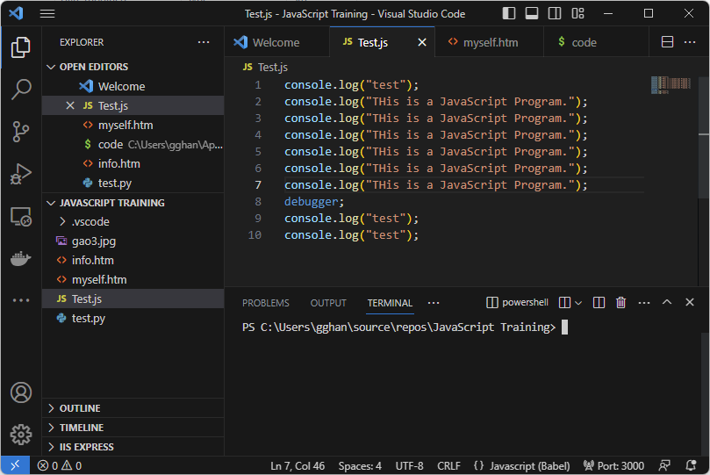
Task: Open the Manage settings gear
Action: [x=21, y=435]
